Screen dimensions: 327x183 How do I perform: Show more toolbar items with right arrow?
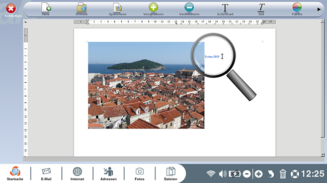319,10
